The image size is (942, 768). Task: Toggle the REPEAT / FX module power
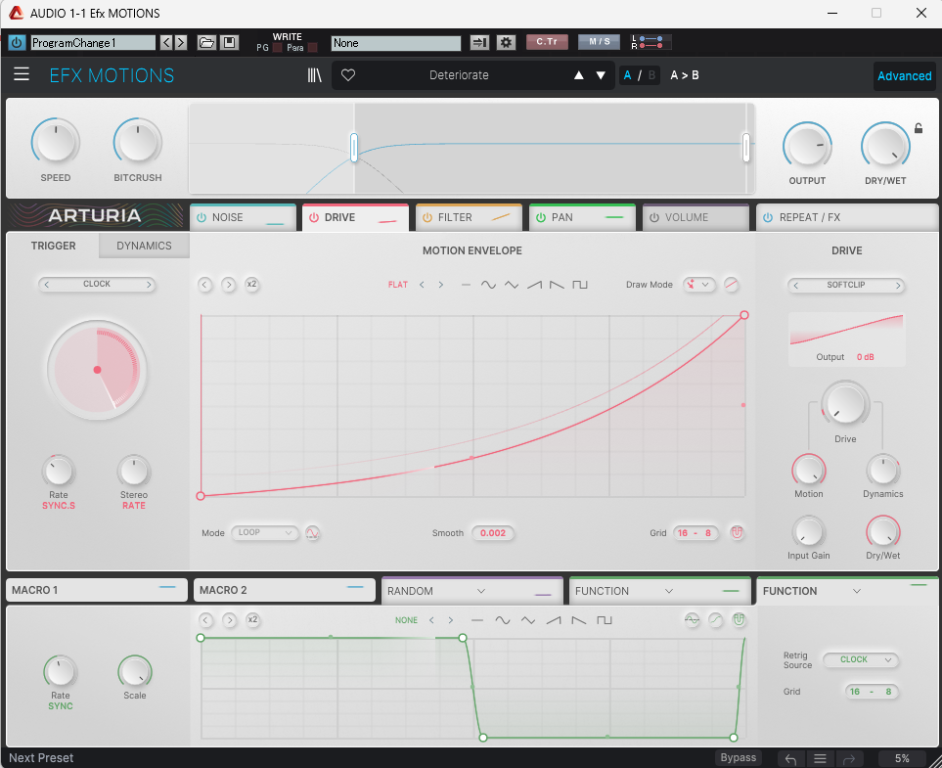click(x=768, y=217)
